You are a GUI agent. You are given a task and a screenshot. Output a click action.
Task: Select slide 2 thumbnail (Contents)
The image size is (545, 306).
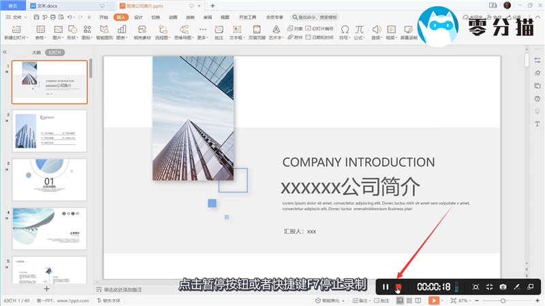(x=50, y=131)
